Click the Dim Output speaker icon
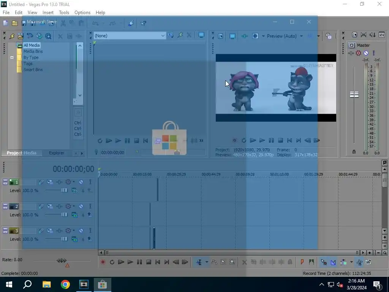Viewport: 389px width, 292px height. [373, 35]
